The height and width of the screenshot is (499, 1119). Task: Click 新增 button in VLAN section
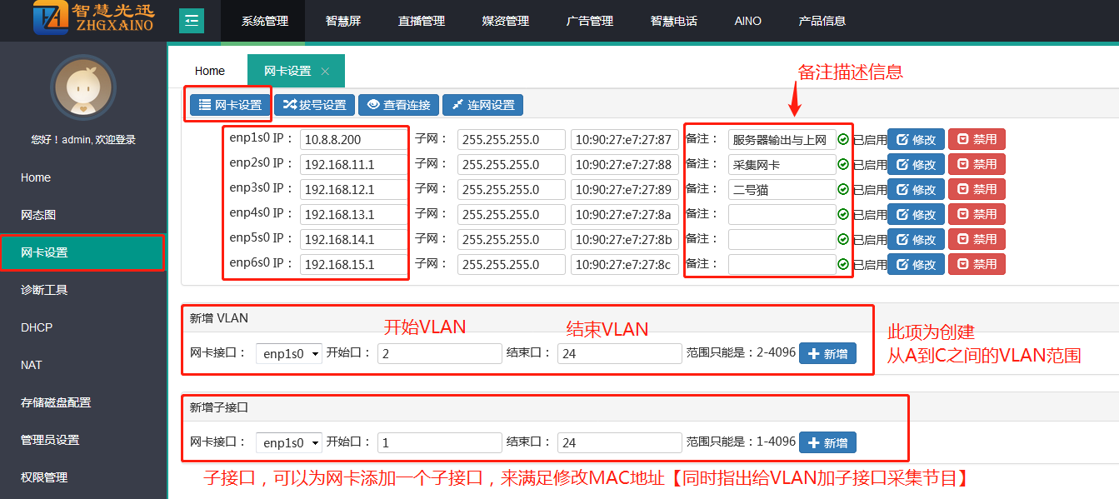[827, 353]
